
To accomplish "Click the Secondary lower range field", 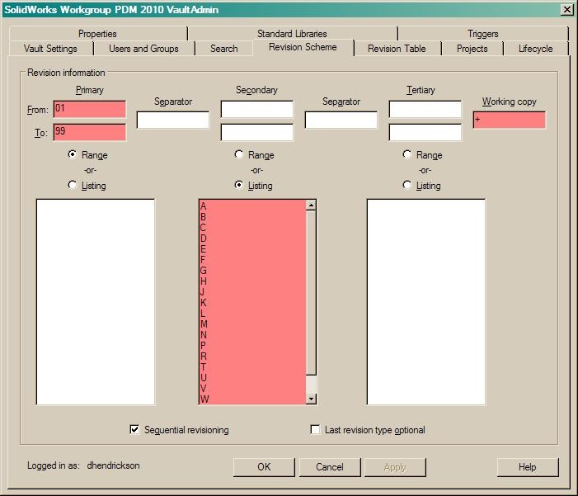I will [x=257, y=132].
